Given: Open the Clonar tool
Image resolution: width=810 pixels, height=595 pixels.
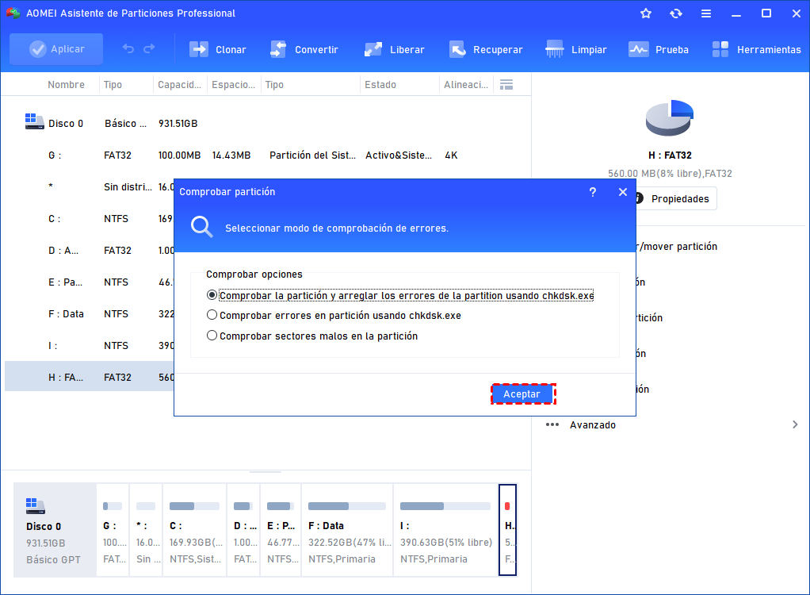Looking at the screenshot, I should click(x=217, y=50).
